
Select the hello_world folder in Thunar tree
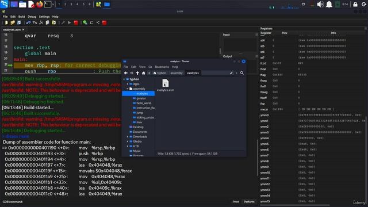(144, 103)
